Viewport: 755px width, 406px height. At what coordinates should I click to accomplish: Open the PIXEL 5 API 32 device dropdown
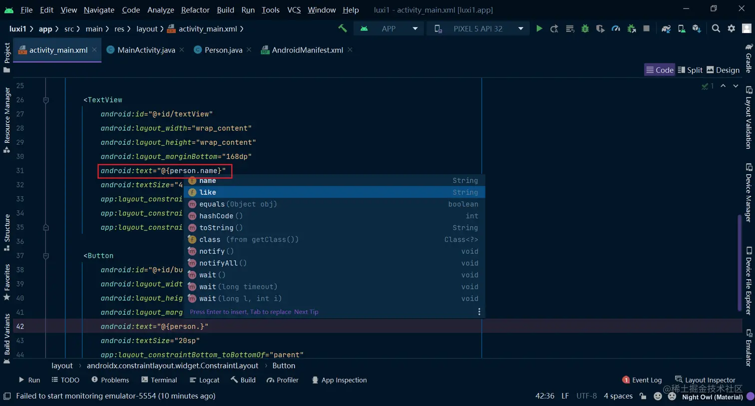tap(478, 28)
